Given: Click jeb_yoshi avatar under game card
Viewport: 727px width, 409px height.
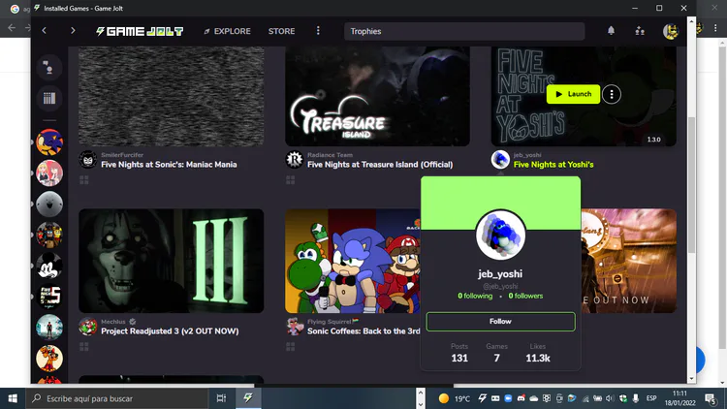Looking at the screenshot, I should 500,160.
